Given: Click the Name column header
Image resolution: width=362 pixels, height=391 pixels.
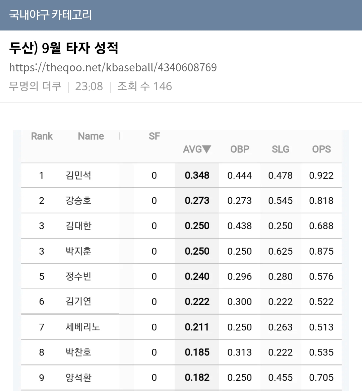Looking at the screenshot, I should 91,136.
